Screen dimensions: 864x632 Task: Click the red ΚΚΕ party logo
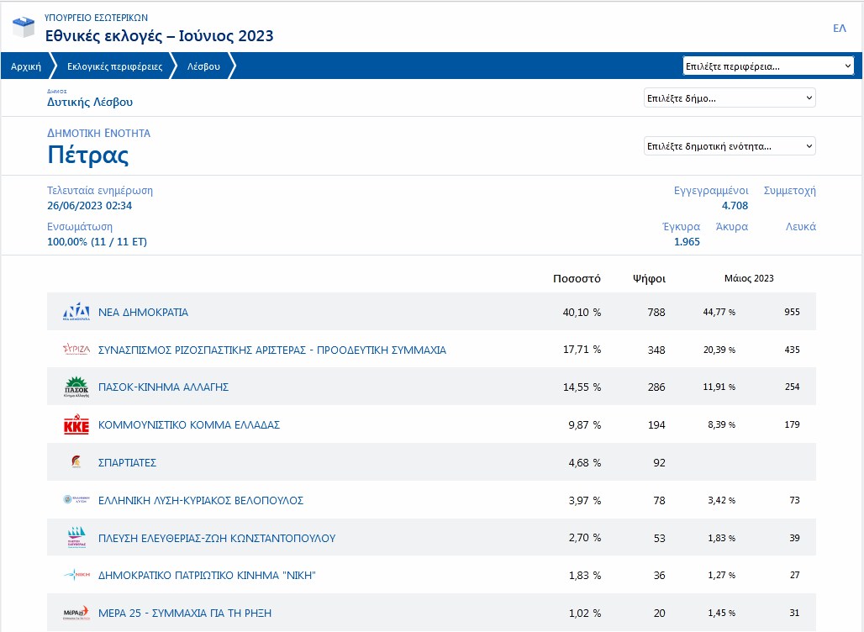click(76, 425)
